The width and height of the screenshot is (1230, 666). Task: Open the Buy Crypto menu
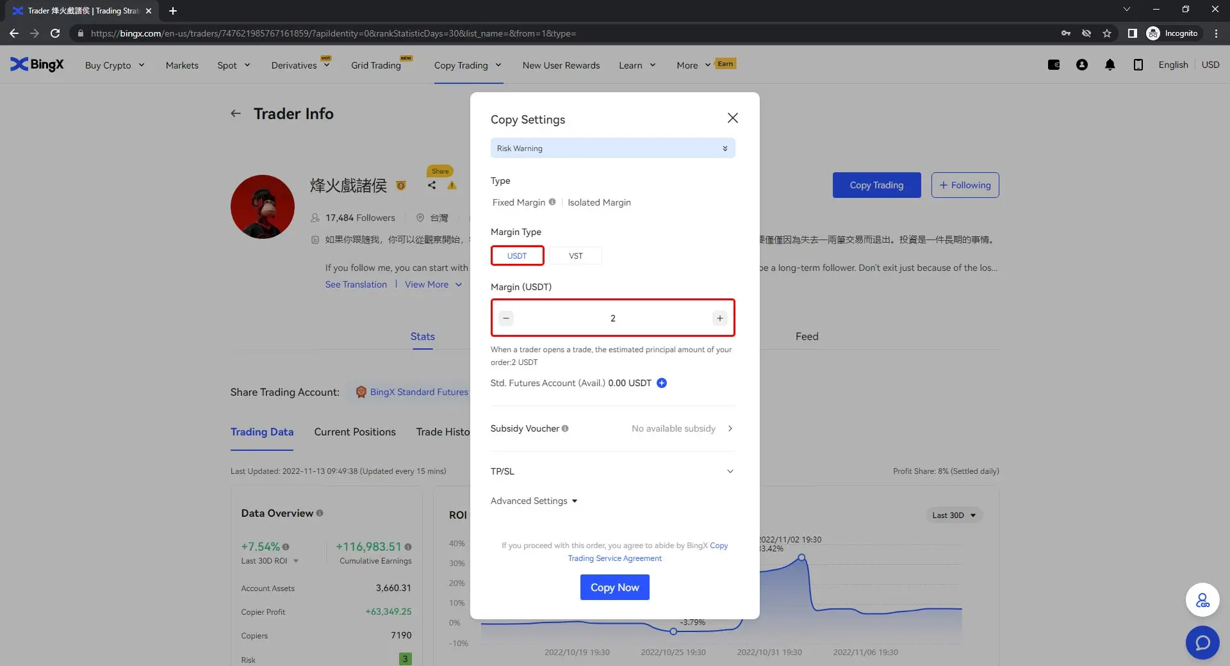tap(115, 65)
